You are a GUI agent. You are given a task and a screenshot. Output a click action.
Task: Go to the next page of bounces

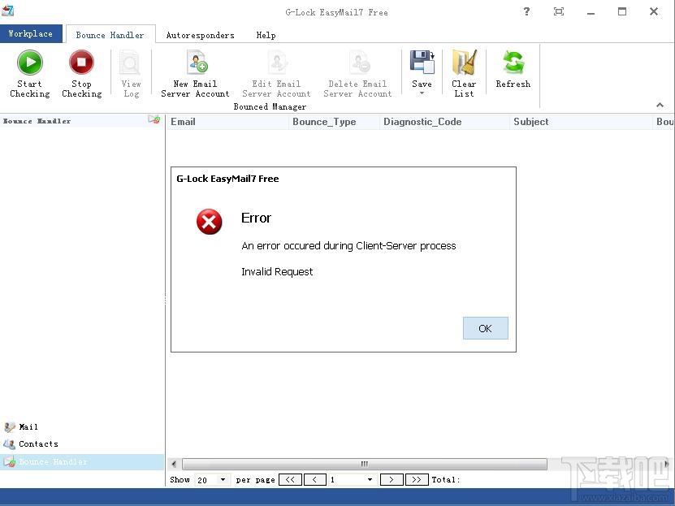pos(391,479)
